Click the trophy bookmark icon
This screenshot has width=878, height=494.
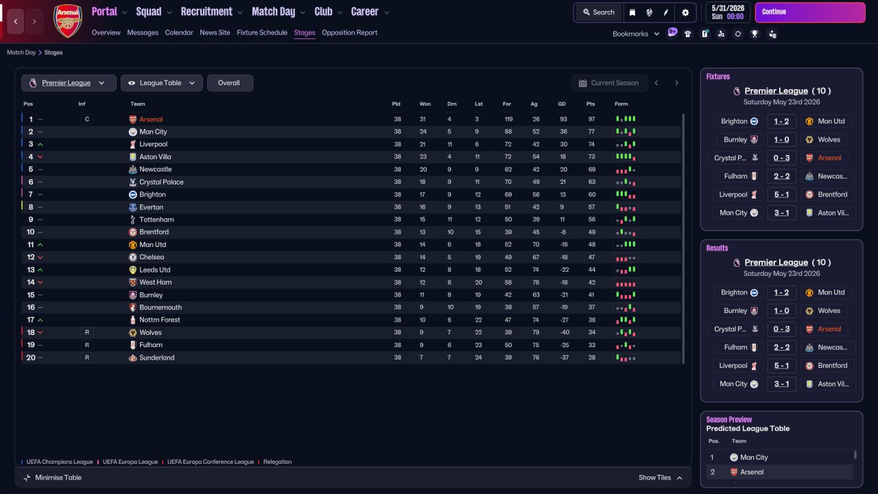[x=755, y=34]
